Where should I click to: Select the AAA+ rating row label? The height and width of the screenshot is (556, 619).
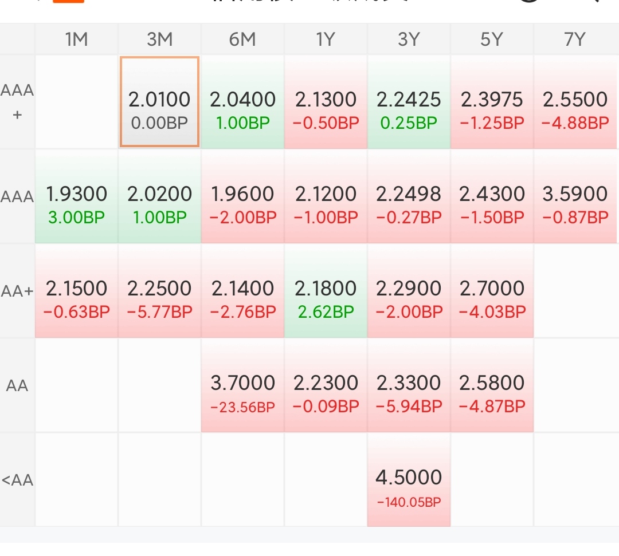point(18,102)
